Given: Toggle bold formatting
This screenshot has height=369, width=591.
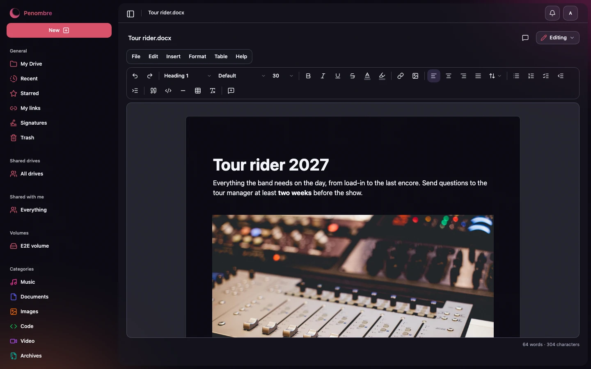Looking at the screenshot, I should click(x=308, y=76).
